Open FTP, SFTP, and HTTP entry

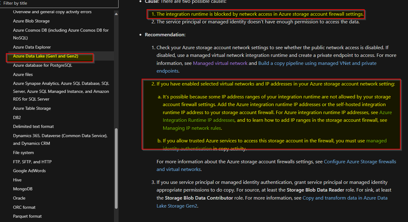coord(32,162)
